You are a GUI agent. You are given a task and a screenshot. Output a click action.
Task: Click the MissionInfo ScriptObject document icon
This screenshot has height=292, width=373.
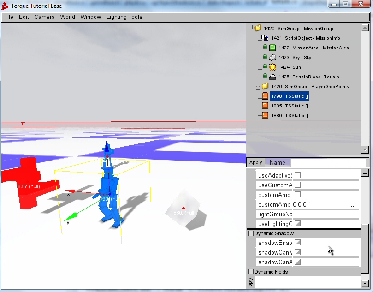tap(265, 38)
